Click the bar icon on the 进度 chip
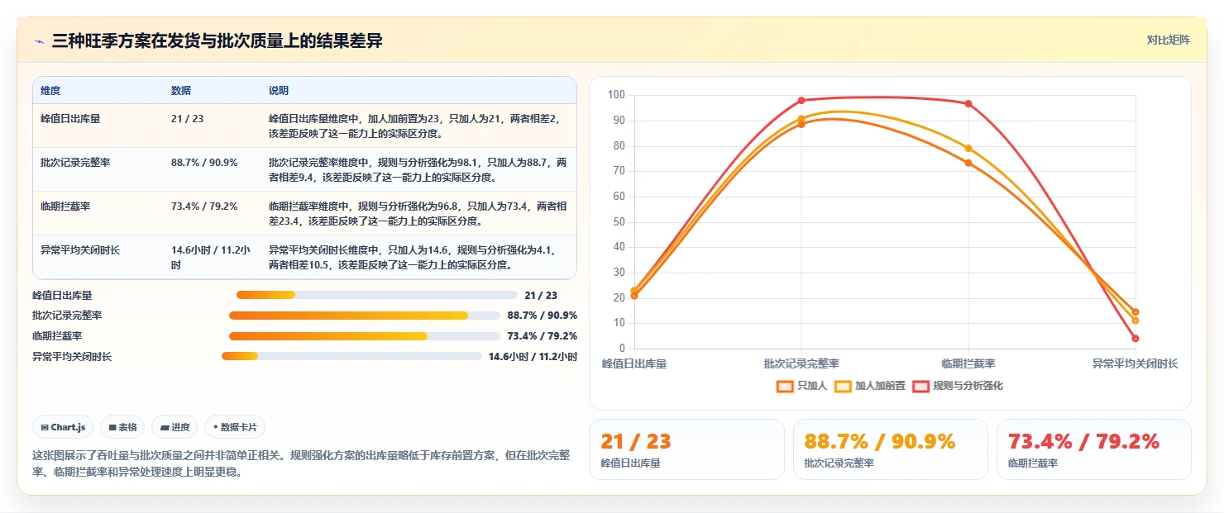The width and height of the screenshot is (1224, 513). tap(165, 427)
